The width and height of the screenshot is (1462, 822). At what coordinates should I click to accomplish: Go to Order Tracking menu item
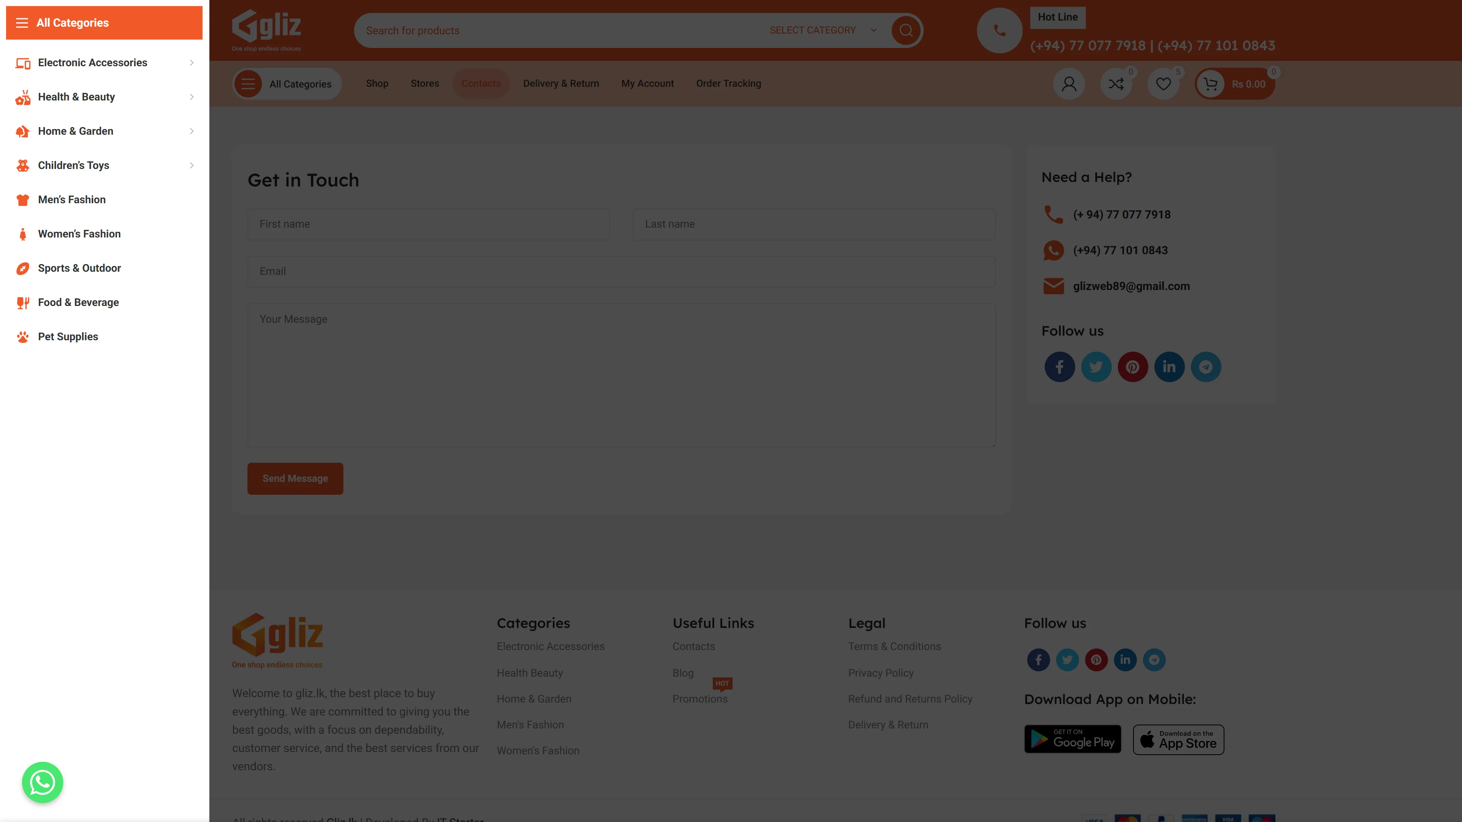coord(728,84)
